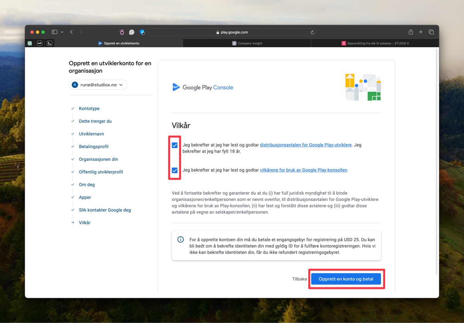This screenshot has width=464, height=323.
Task: Click Opprett en konto og betal
Action: pos(346,279)
